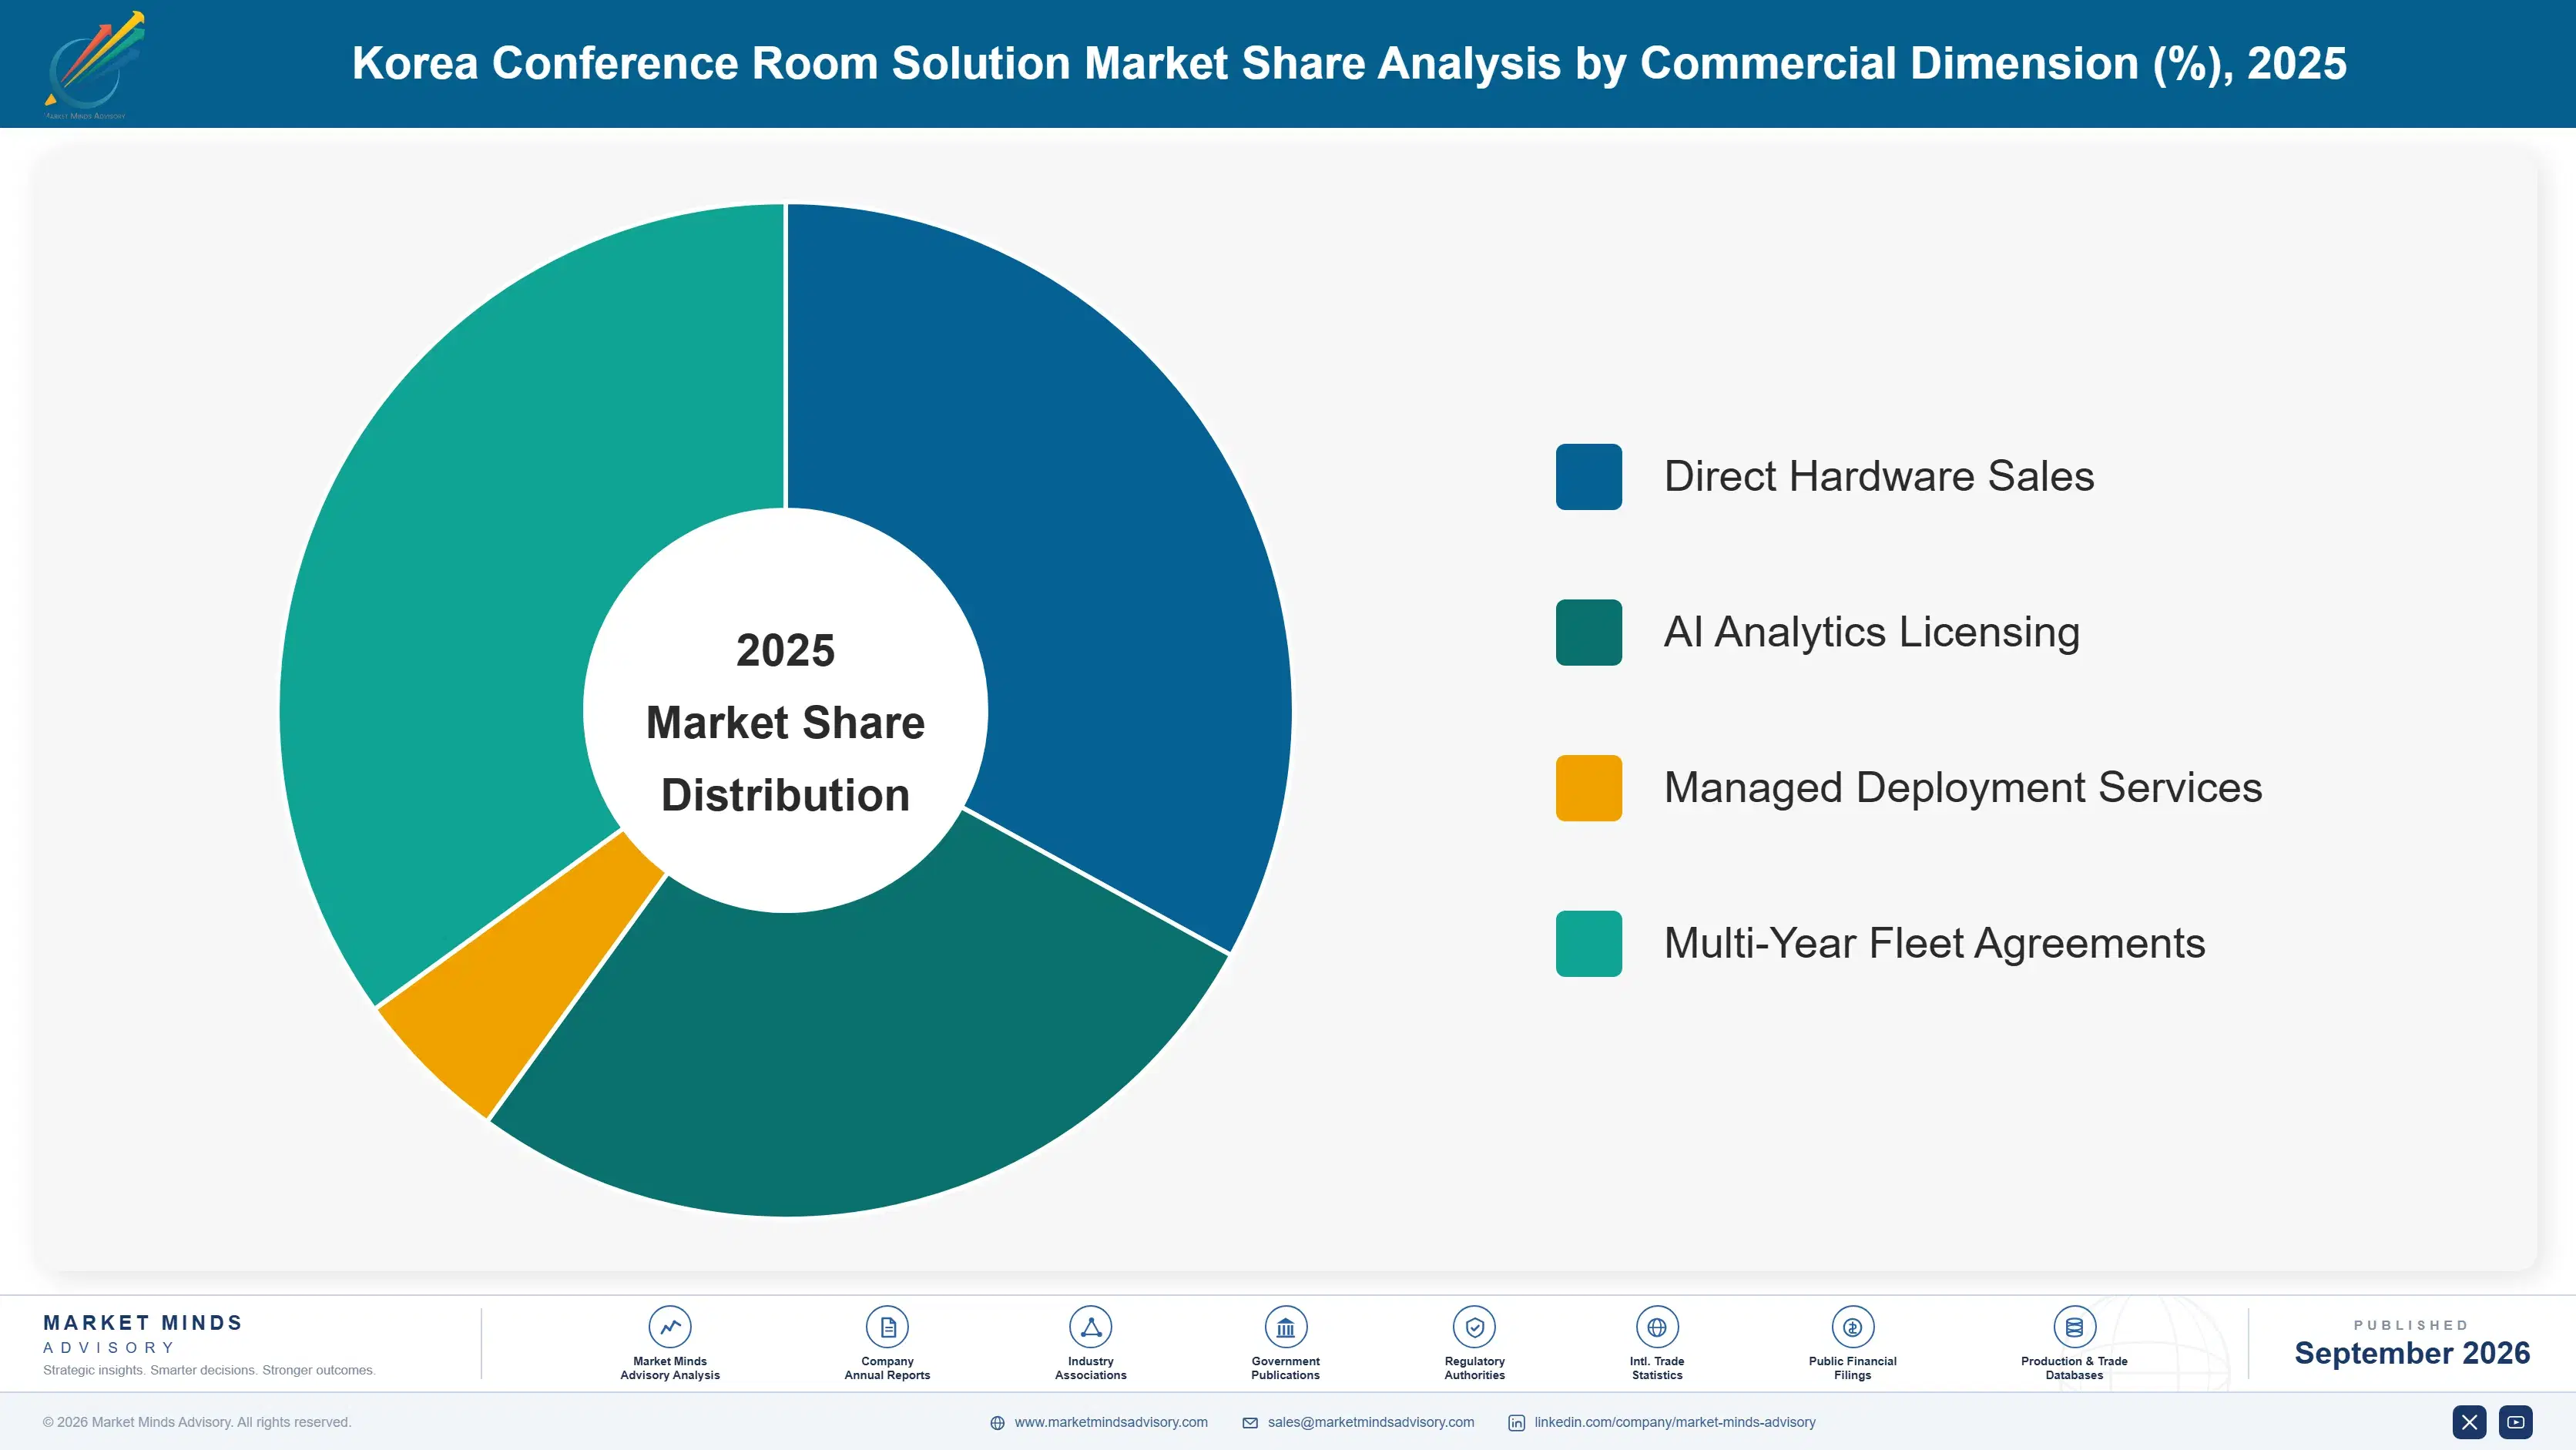Click the copyright notice text
The width and height of the screenshot is (2576, 1450).
click(x=197, y=1422)
